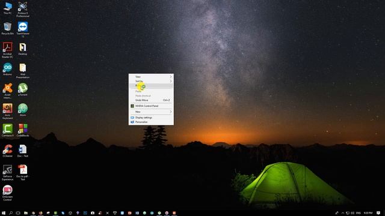The height and width of the screenshot is (216, 385).
Task: Open the Action Center notification icon
Action: point(378,213)
